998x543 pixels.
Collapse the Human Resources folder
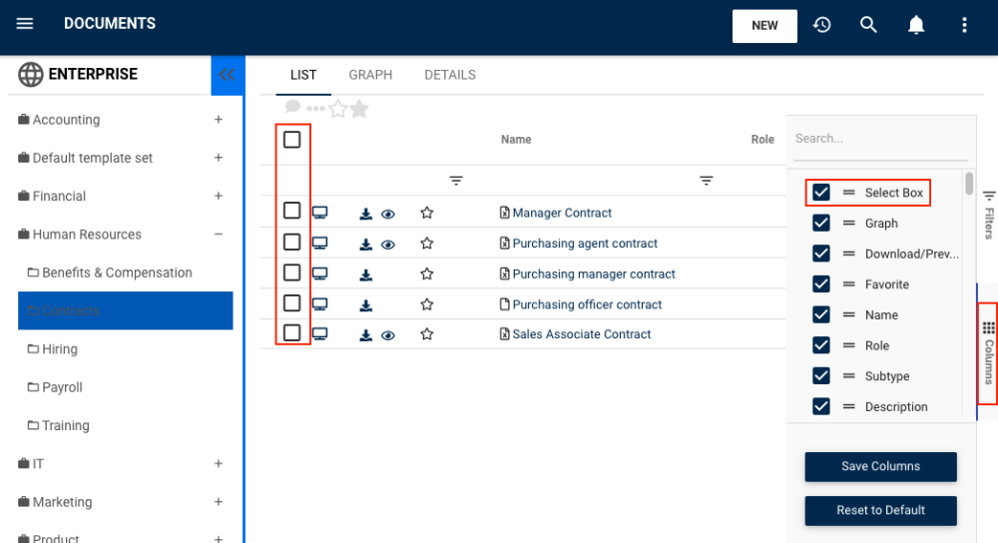pos(219,235)
